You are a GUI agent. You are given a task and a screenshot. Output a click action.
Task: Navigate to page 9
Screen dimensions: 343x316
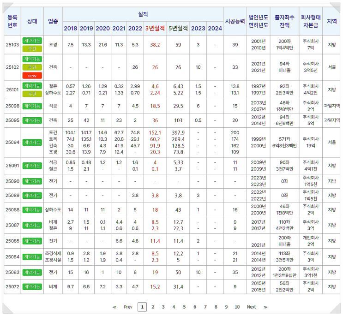click(x=226, y=307)
